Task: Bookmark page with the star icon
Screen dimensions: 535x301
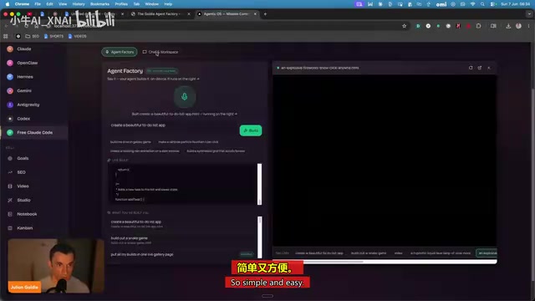Action: click(405, 26)
